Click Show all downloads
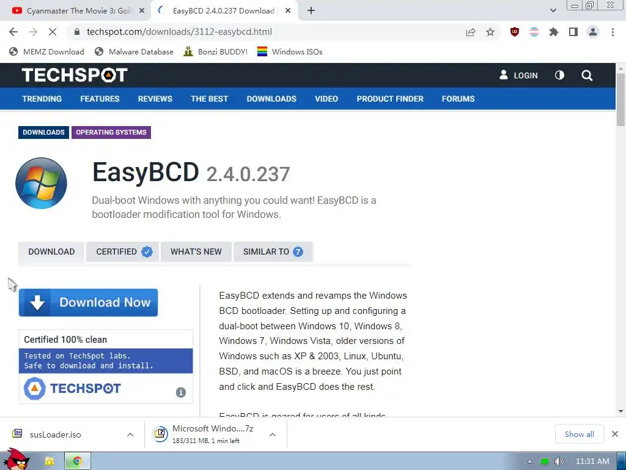The image size is (626, 470). click(x=580, y=434)
